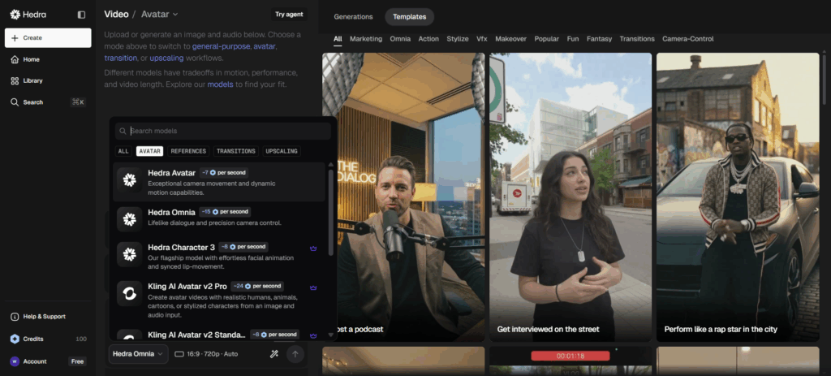Choose the Hedra Character 3 model icon
Screen dimensions: 831x376
click(129, 254)
